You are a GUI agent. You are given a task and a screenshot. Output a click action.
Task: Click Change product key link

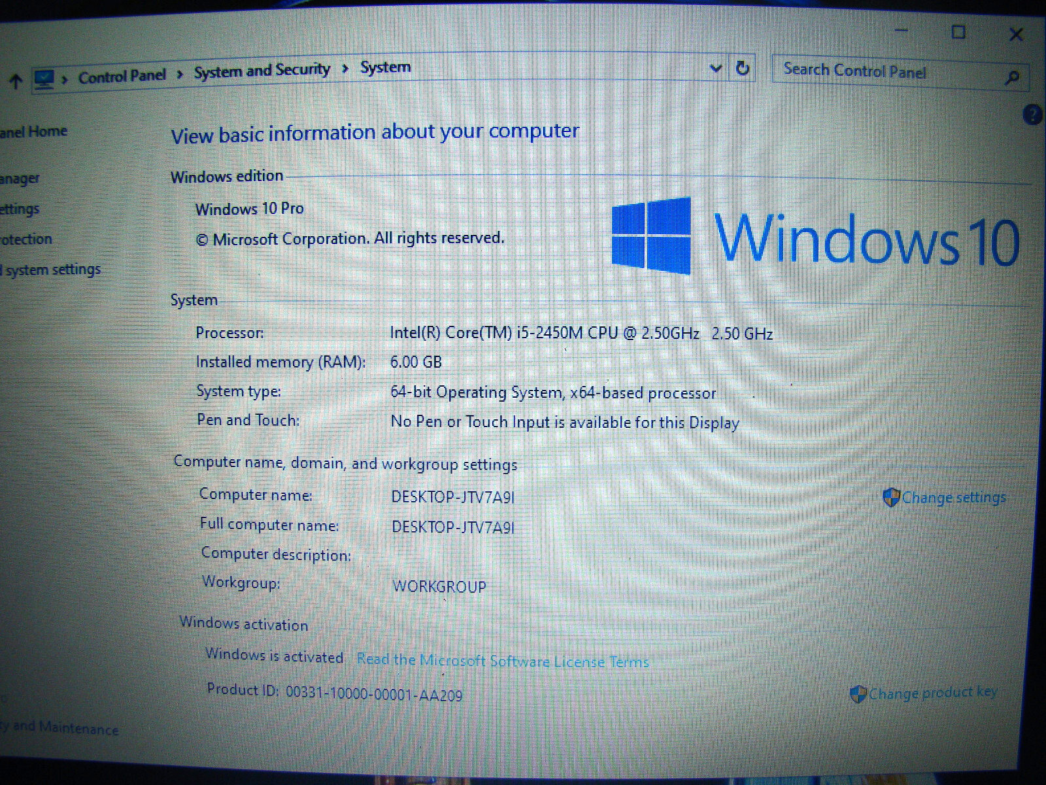(932, 692)
